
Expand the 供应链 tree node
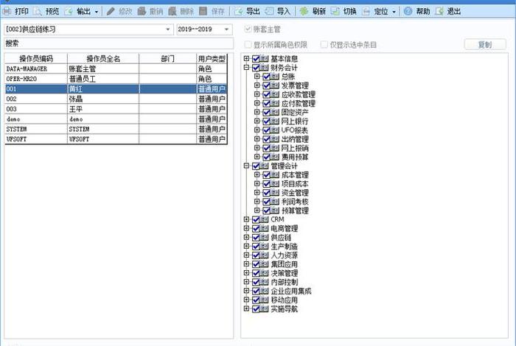(246, 237)
